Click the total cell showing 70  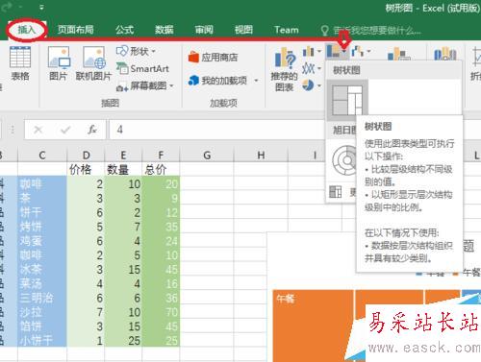point(161,312)
